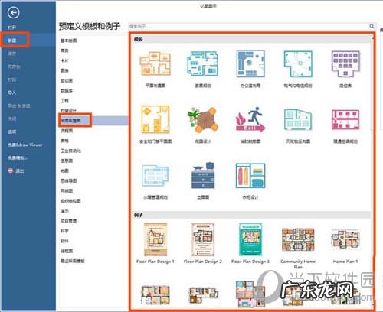Click 新建 in the file menu
The image size is (383, 312).
click(12, 41)
